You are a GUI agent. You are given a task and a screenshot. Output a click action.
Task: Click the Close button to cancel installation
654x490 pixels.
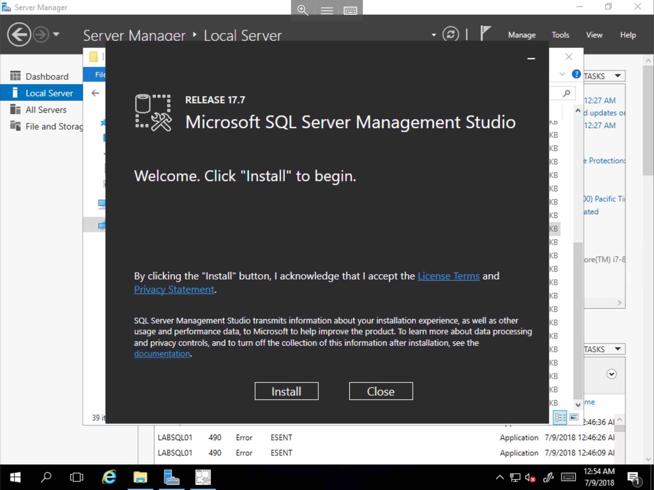point(381,391)
